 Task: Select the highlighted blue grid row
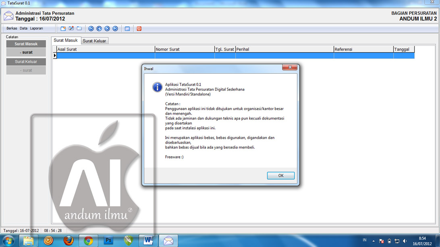[x=235, y=56]
